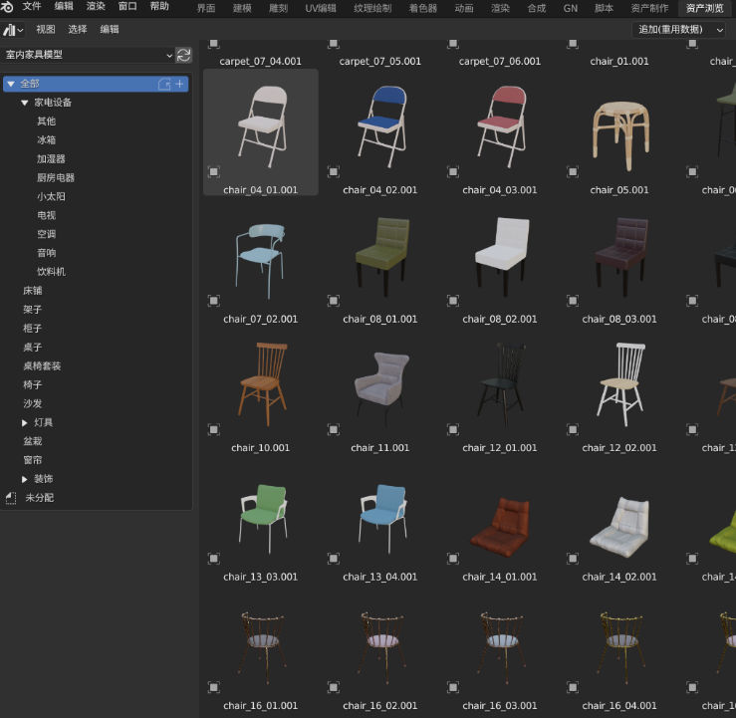
Task: Click the asset badge icon on chair_08_02.001
Action: pos(453,301)
